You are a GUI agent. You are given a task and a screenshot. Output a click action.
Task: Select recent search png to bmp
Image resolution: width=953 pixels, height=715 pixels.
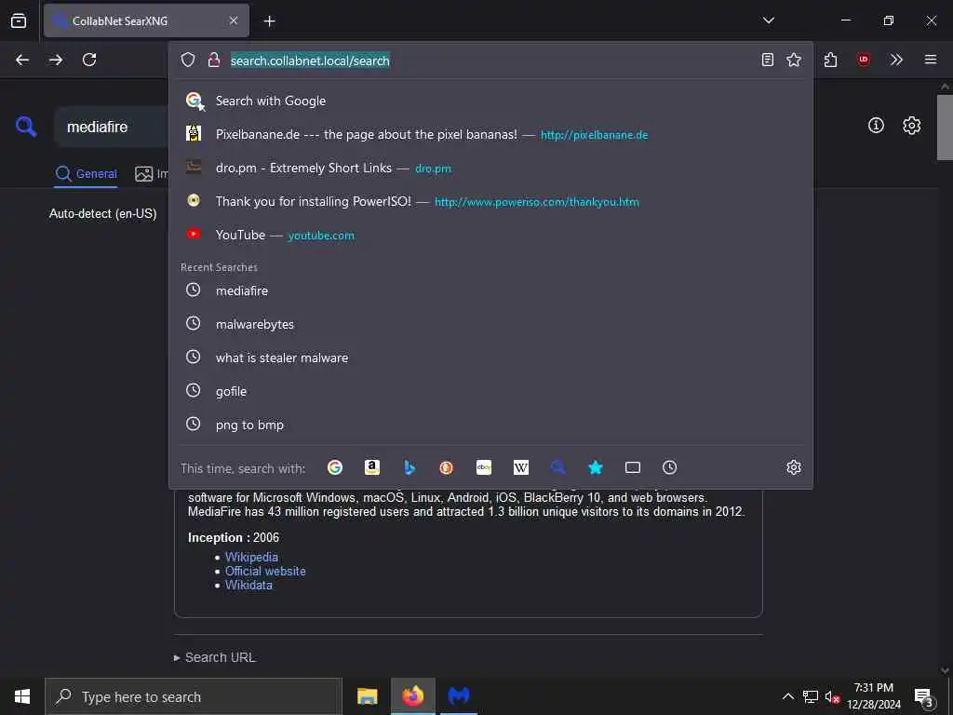490,425
